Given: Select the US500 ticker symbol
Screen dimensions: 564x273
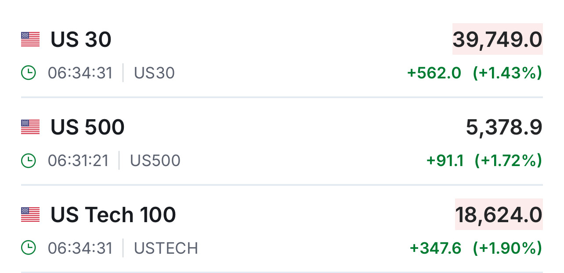Looking at the screenshot, I should pyautogui.click(x=155, y=161).
